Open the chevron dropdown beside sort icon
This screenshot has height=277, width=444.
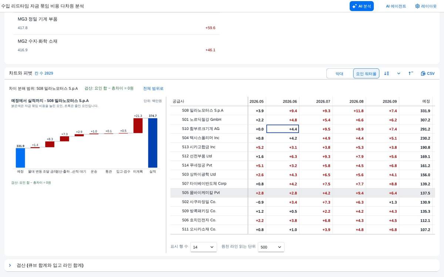pos(399,73)
